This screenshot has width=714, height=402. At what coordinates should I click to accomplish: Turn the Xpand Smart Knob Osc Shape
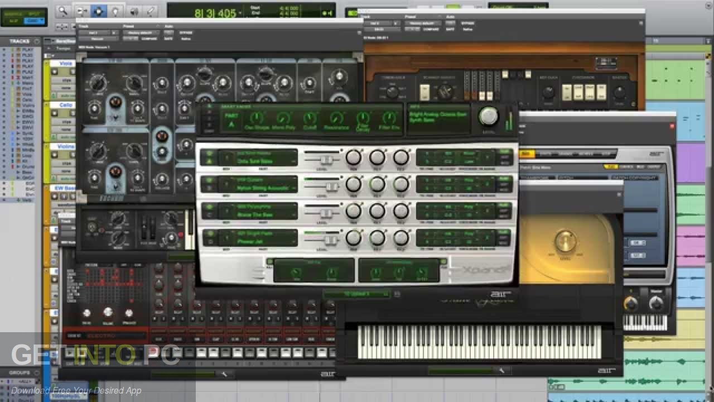256,118
